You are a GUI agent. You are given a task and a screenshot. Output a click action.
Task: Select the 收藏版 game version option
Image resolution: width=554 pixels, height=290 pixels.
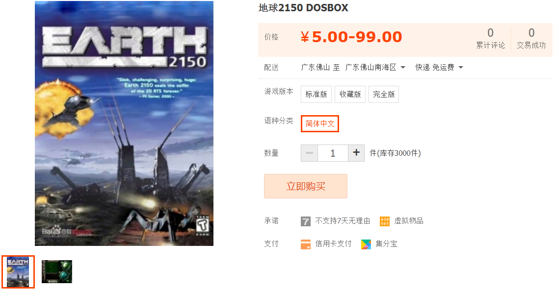point(350,94)
